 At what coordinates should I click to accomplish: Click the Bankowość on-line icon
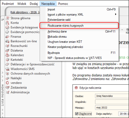tap(7, 41)
